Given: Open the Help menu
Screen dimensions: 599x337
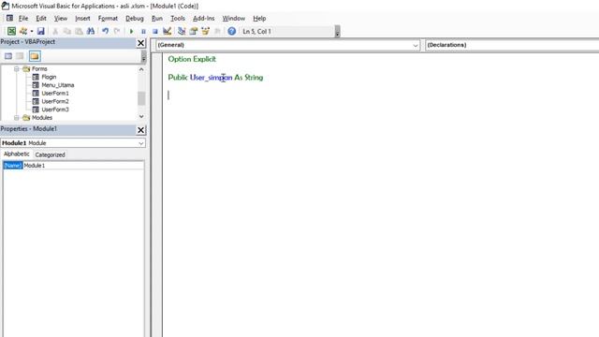Looking at the screenshot, I should click(x=259, y=19).
